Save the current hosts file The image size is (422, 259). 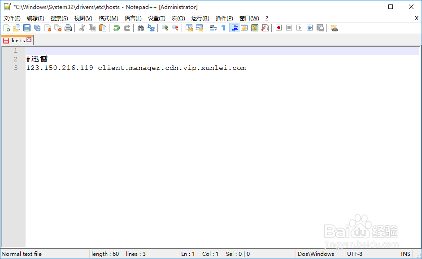click(x=27, y=28)
